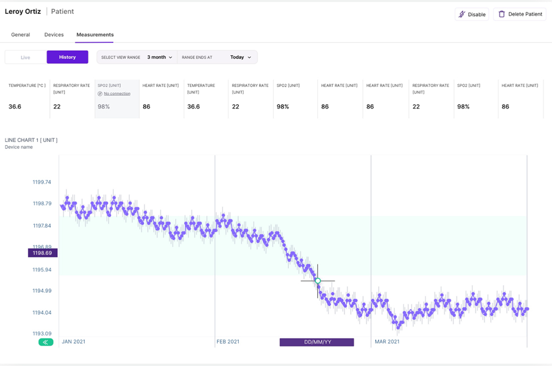Open the General tab
Image resolution: width=552 pixels, height=366 pixels.
coord(21,35)
